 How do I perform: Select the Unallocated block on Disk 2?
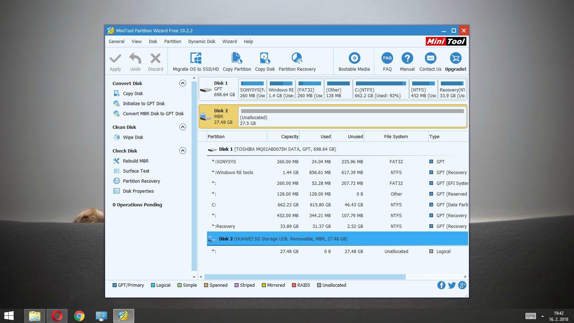point(352,117)
